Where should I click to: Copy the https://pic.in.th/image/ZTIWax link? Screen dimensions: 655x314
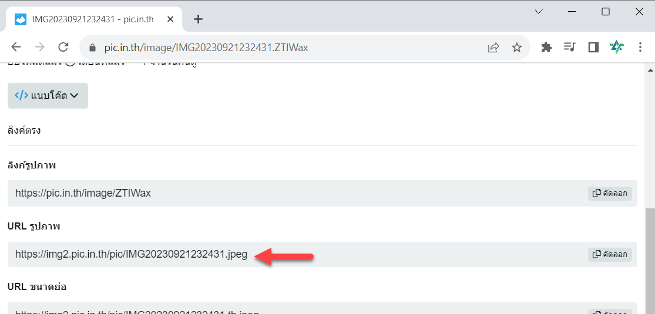coord(610,193)
